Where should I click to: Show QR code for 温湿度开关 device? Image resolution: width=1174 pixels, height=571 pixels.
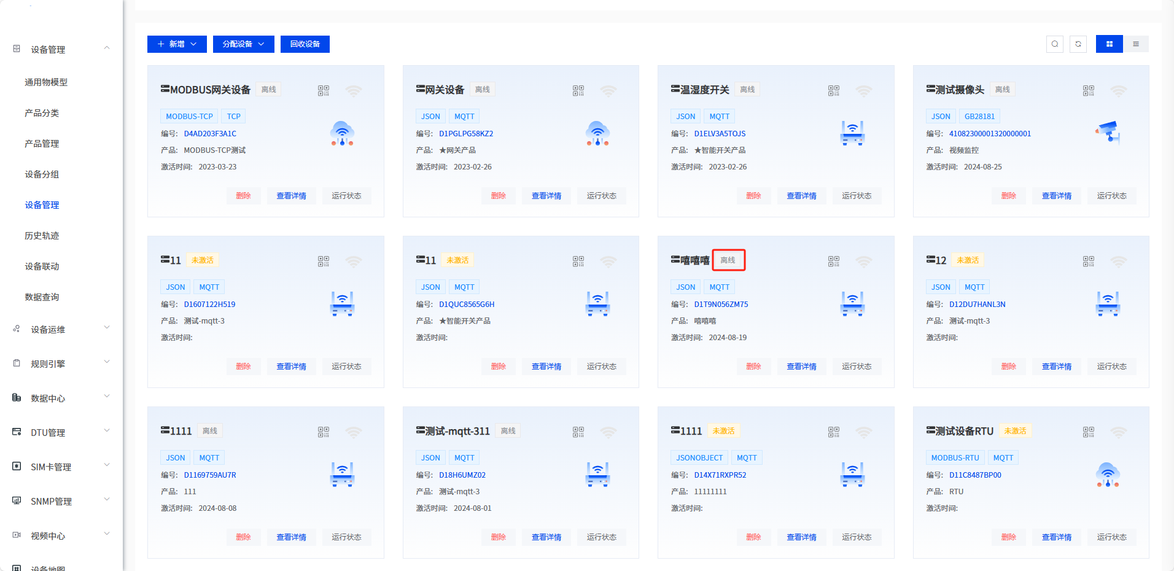click(834, 91)
